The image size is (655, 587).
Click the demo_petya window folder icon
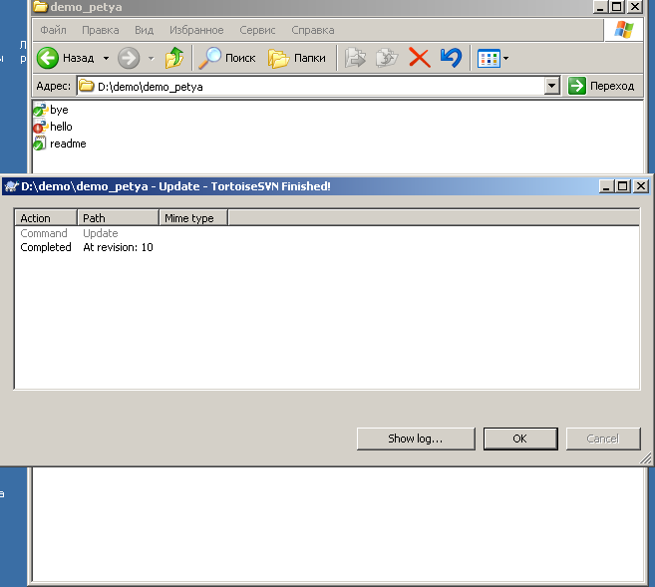click(41, 7)
